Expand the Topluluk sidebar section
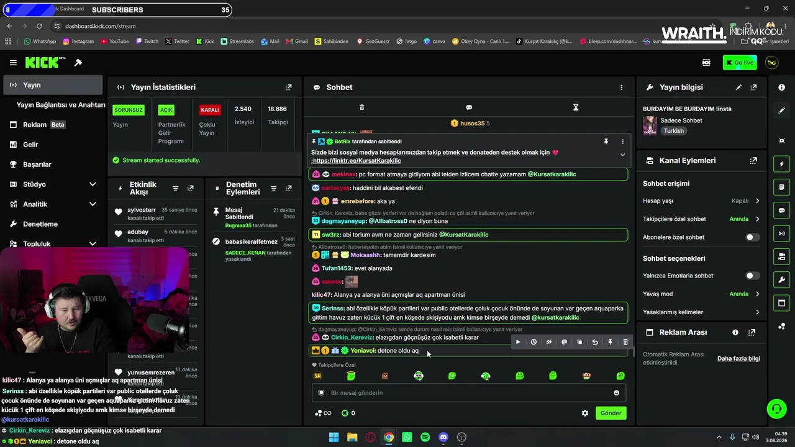The height and width of the screenshot is (447, 795). (93, 244)
